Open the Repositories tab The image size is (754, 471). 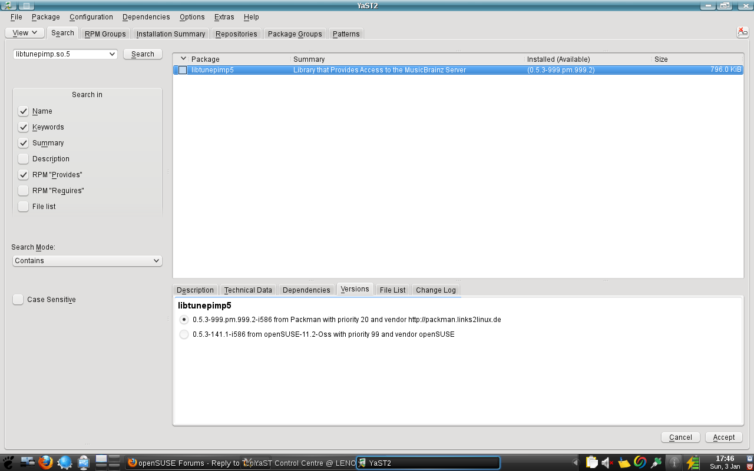click(236, 34)
